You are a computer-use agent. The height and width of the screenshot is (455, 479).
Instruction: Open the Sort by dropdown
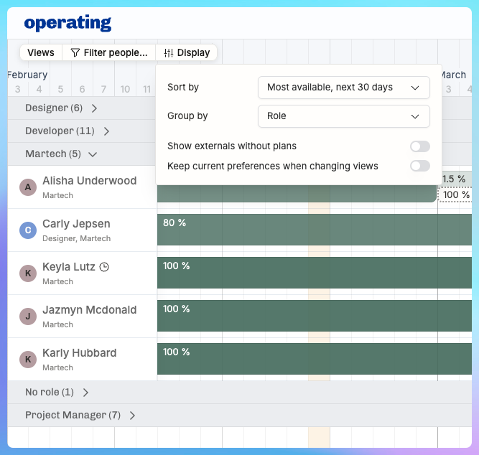343,88
